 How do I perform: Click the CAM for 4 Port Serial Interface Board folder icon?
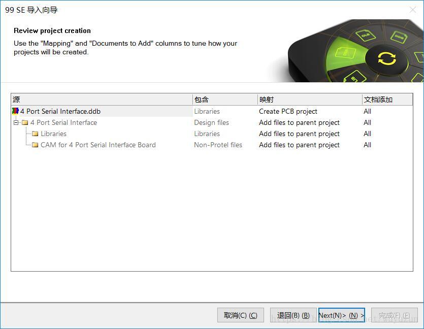pyautogui.click(x=35, y=145)
